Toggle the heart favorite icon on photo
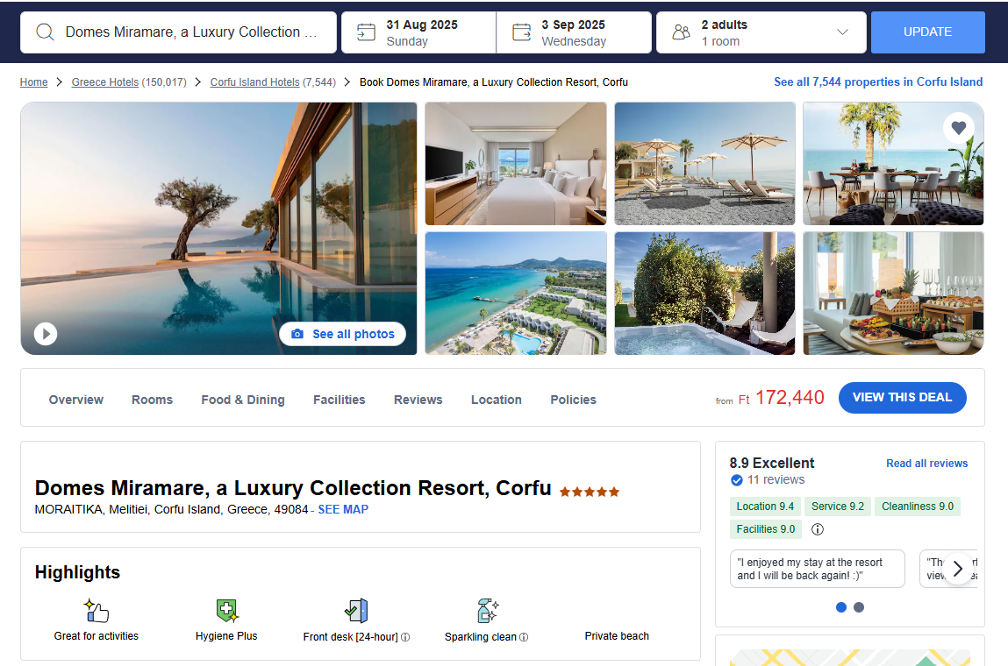This screenshot has height=666, width=1008. click(958, 128)
